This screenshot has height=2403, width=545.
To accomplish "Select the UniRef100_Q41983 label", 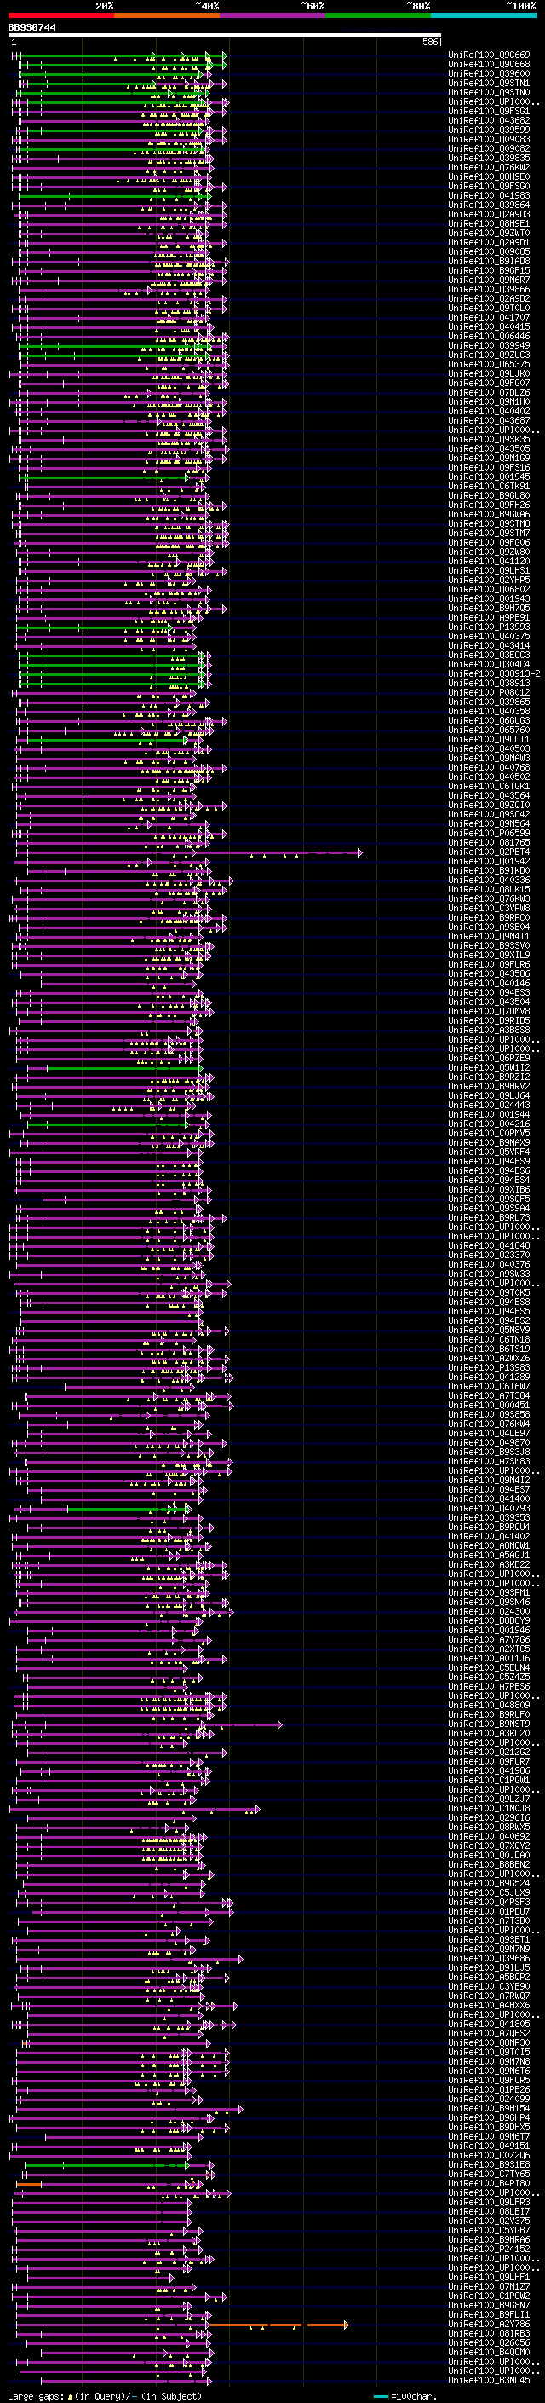I will 489,195.
